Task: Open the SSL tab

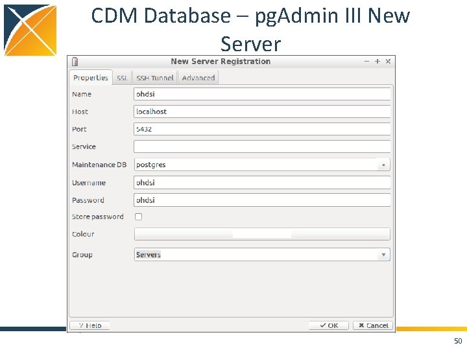Action: pyautogui.click(x=122, y=78)
